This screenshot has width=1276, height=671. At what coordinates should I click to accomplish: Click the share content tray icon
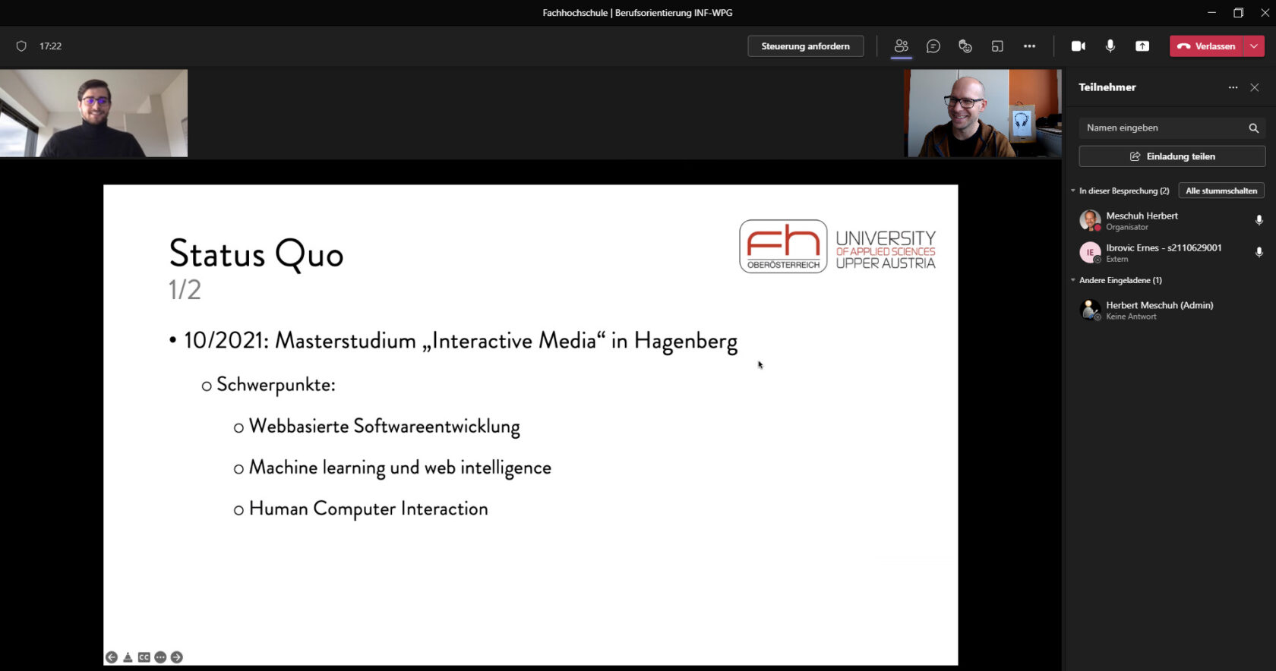pos(1142,46)
